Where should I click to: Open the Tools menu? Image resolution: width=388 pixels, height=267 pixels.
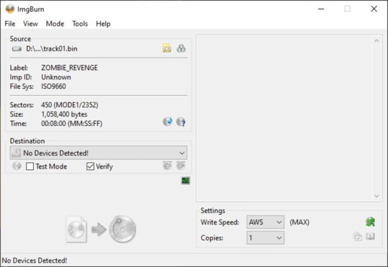point(80,24)
